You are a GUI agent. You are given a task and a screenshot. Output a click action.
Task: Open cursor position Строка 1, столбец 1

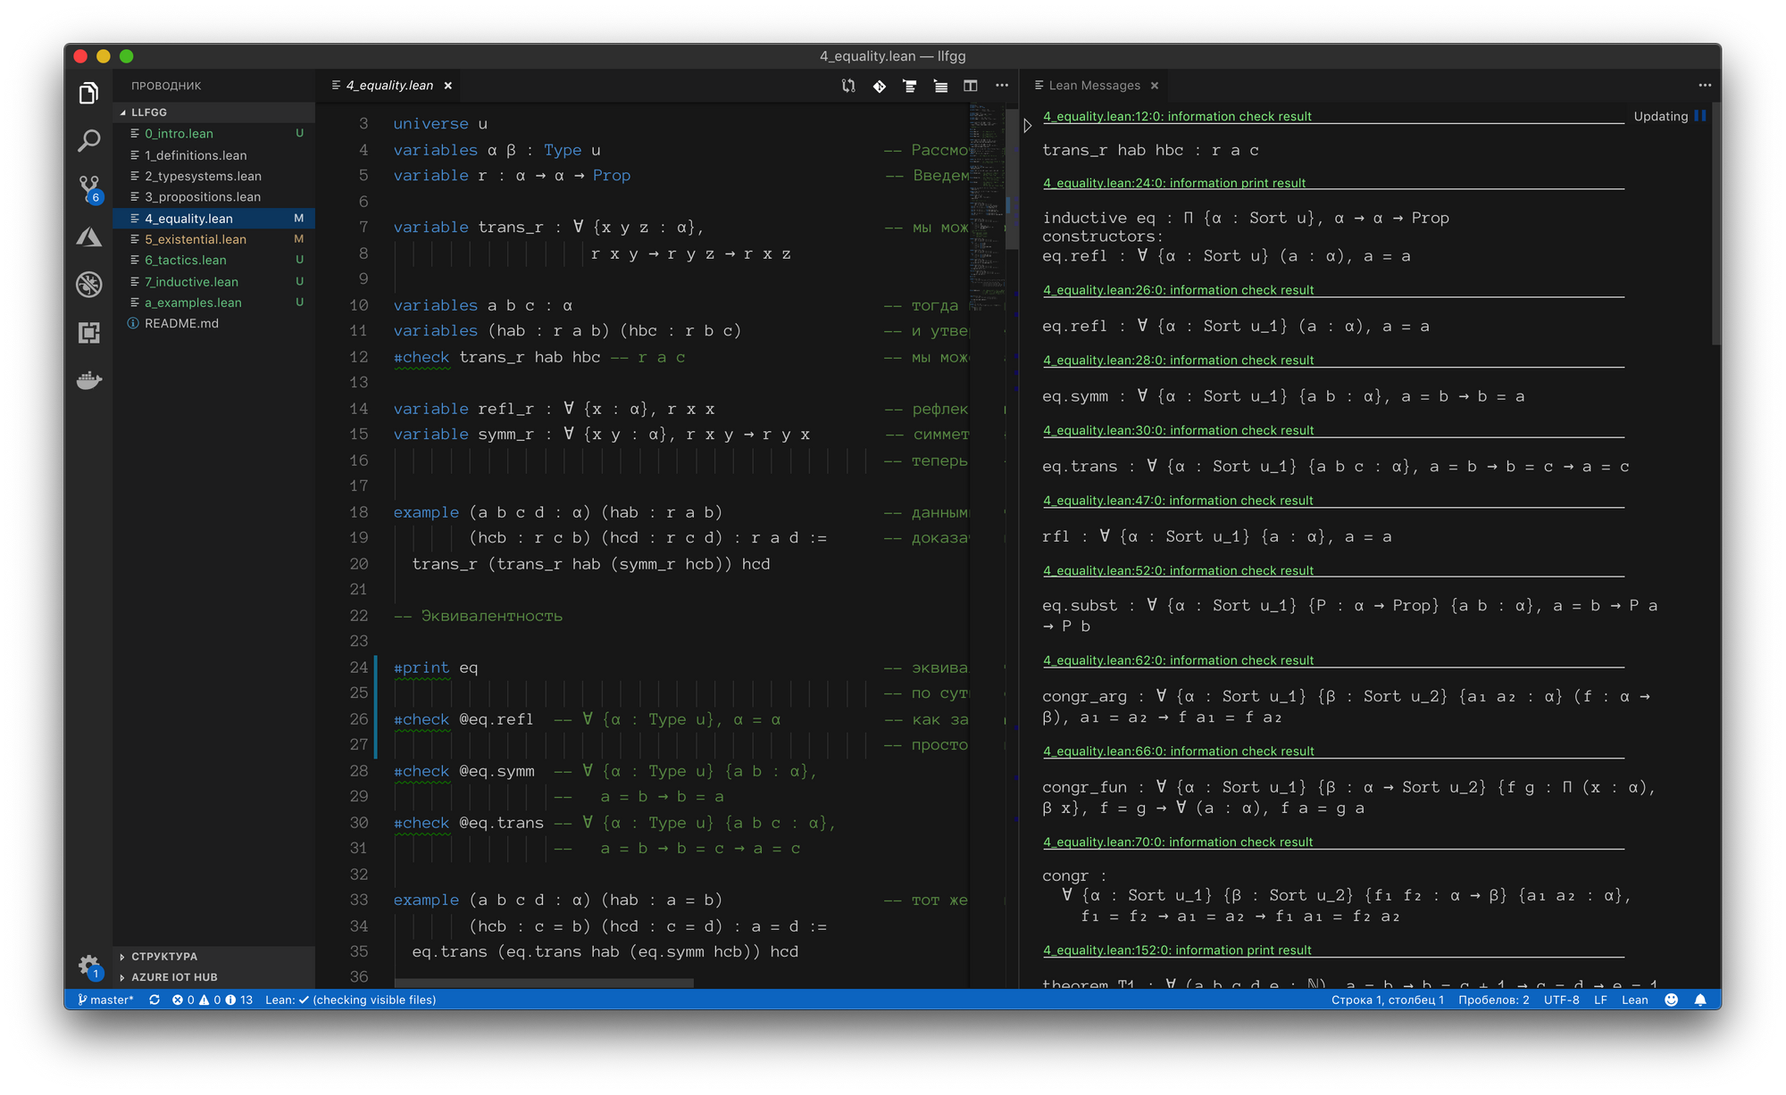click(x=1387, y=1000)
